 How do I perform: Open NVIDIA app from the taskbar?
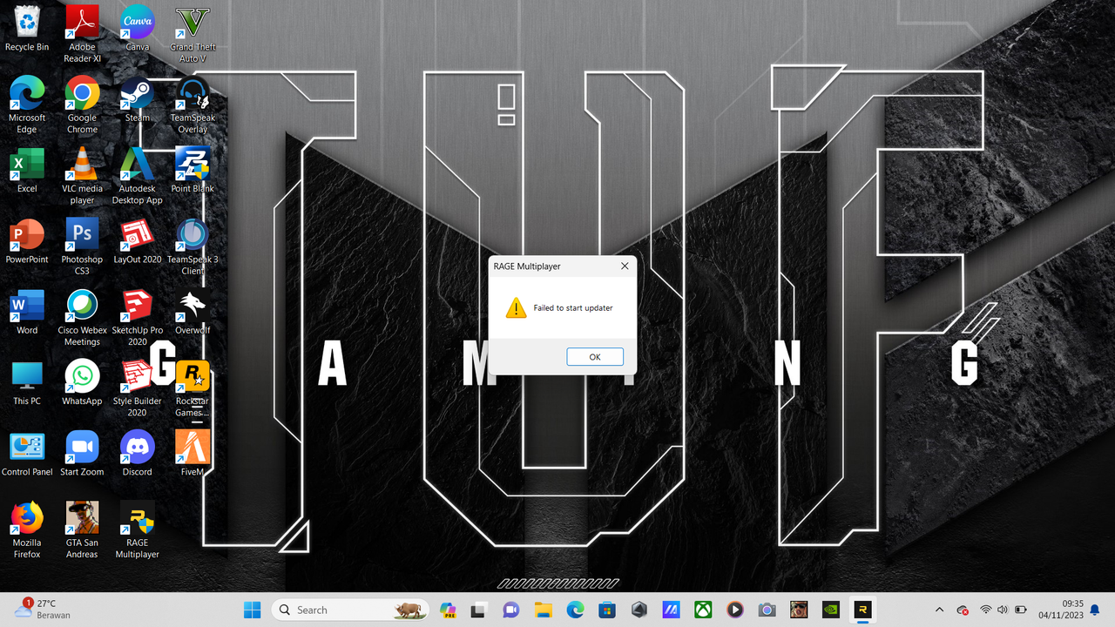point(831,610)
